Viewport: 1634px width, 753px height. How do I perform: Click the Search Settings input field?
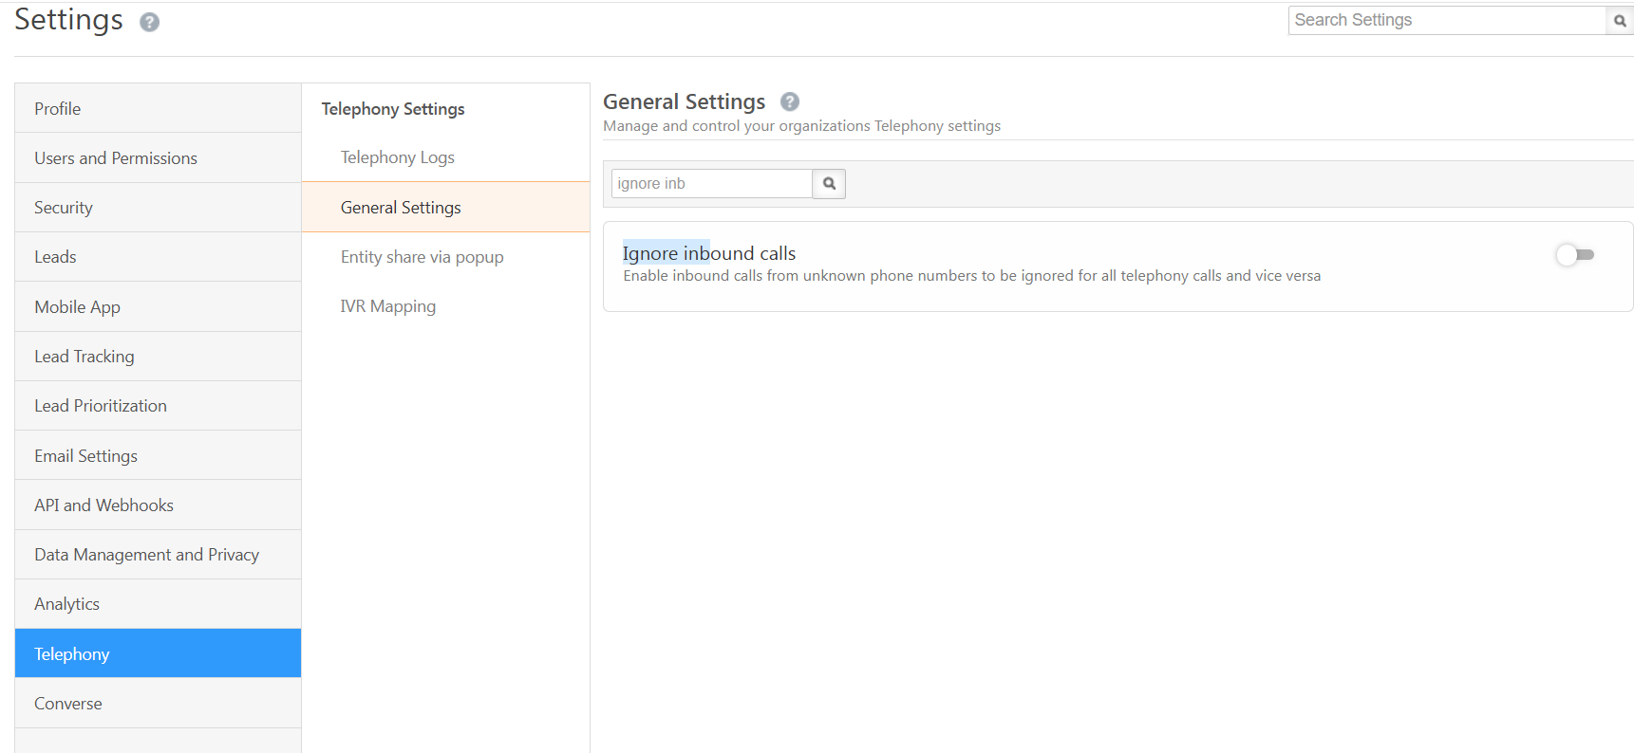tap(1445, 21)
